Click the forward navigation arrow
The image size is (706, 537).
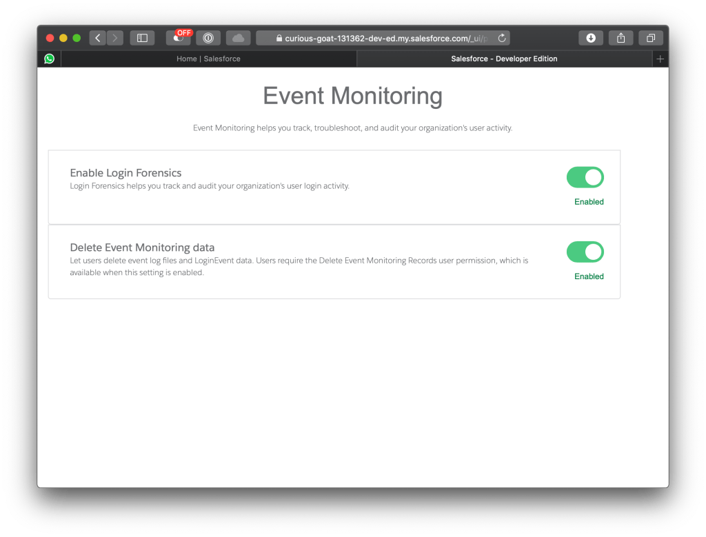[114, 38]
